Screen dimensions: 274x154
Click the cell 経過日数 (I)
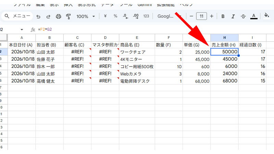tap(252, 45)
